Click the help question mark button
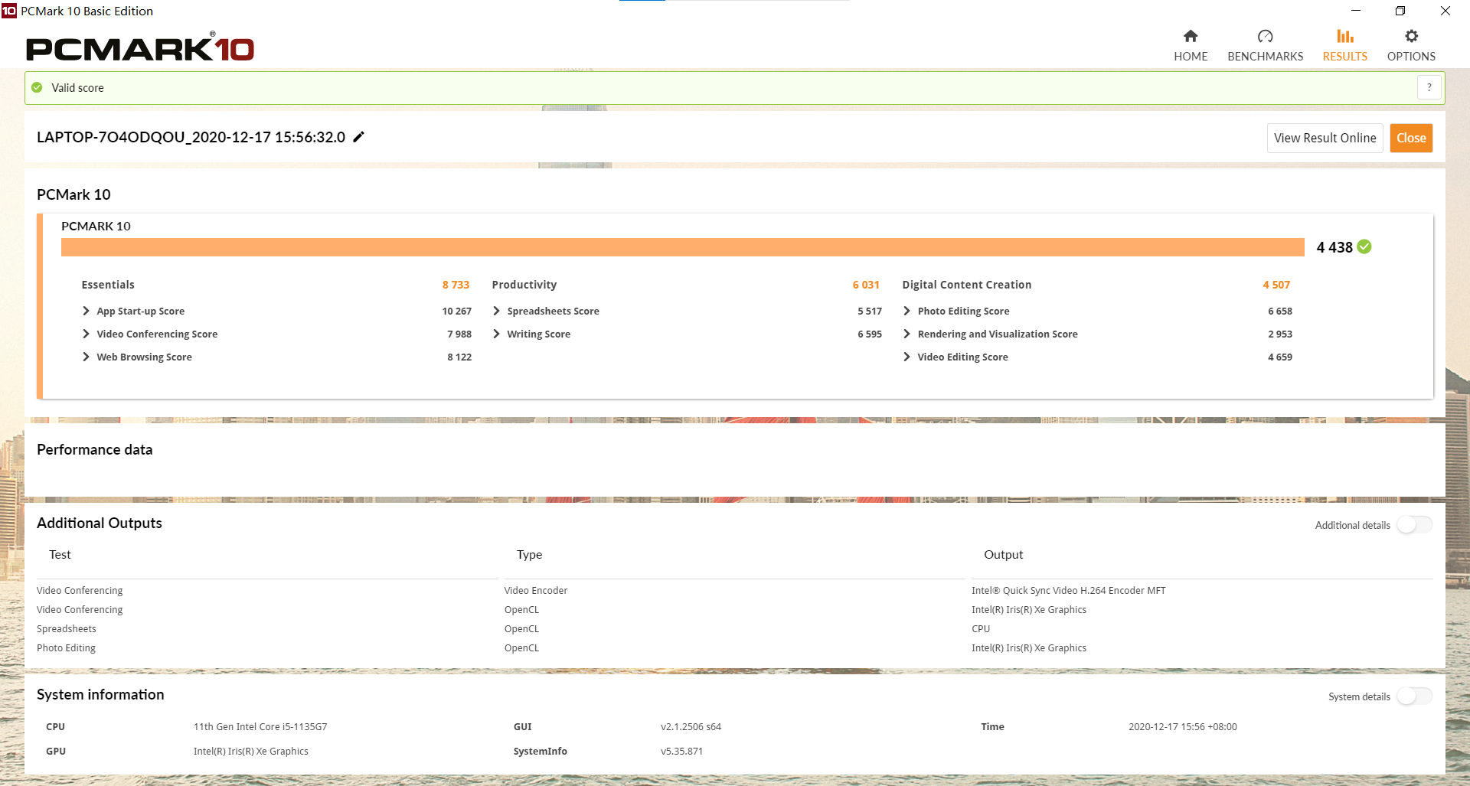 click(x=1429, y=87)
